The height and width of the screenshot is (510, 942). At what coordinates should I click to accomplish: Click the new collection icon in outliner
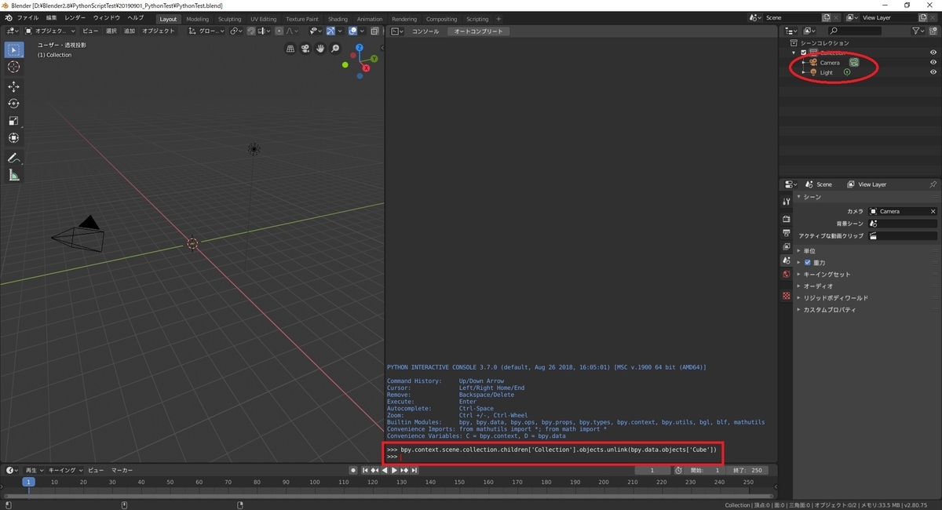pyautogui.click(x=933, y=31)
